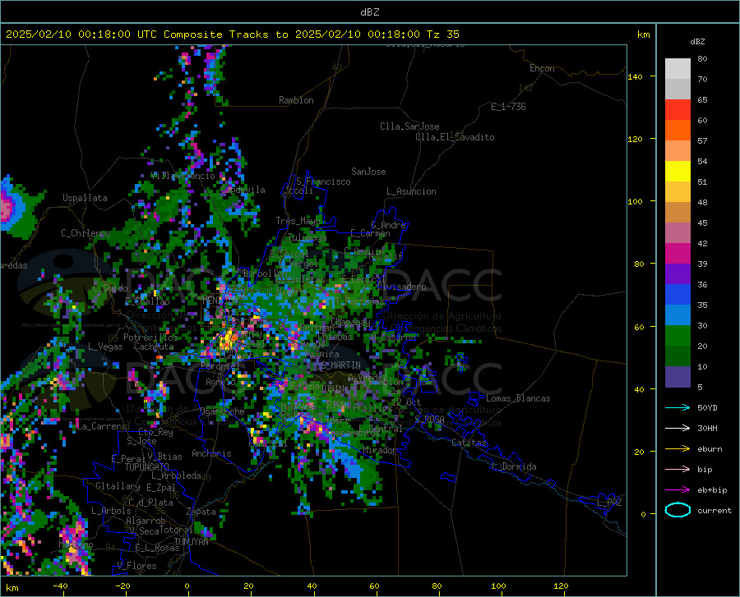Click the Anchoris place label

click(x=211, y=453)
